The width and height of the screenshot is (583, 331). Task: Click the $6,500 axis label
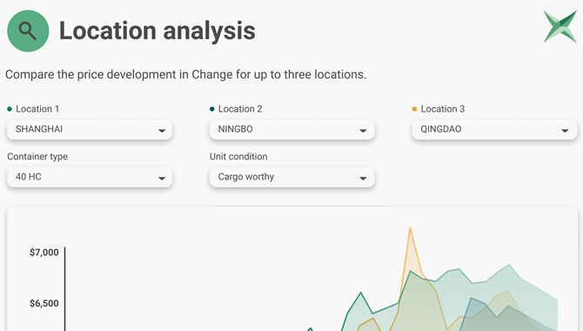coord(44,303)
